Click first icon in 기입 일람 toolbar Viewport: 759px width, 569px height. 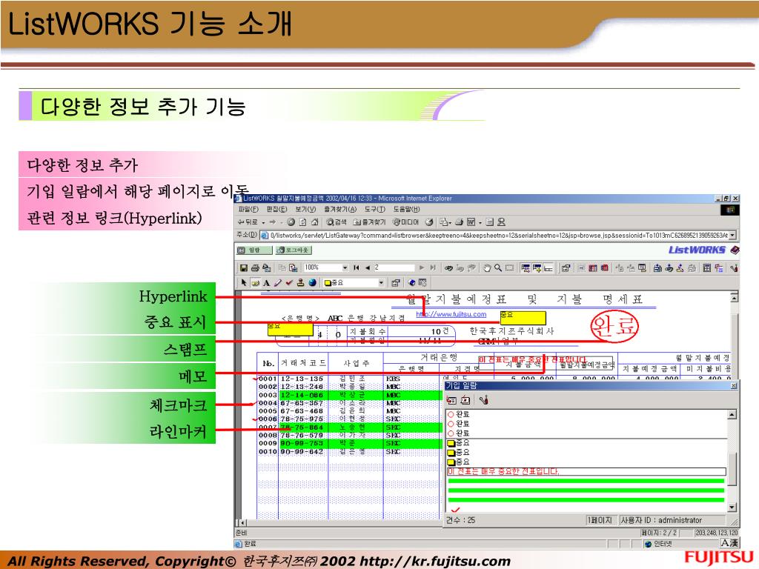click(451, 400)
